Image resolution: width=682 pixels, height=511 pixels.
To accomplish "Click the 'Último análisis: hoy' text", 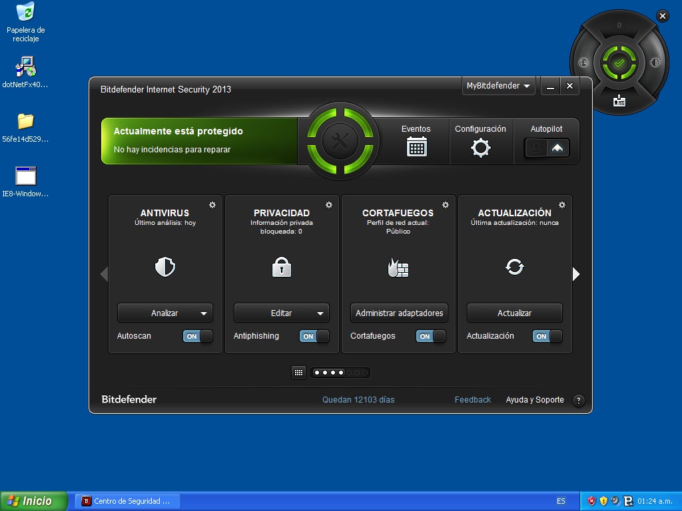I will coord(165,223).
